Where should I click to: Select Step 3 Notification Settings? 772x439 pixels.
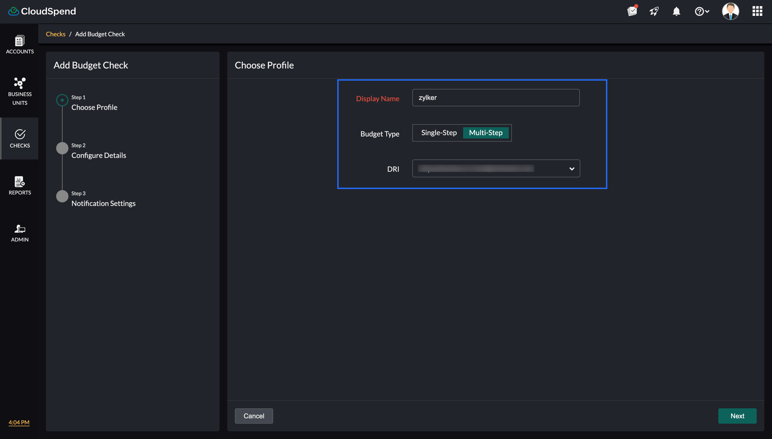(x=103, y=203)
